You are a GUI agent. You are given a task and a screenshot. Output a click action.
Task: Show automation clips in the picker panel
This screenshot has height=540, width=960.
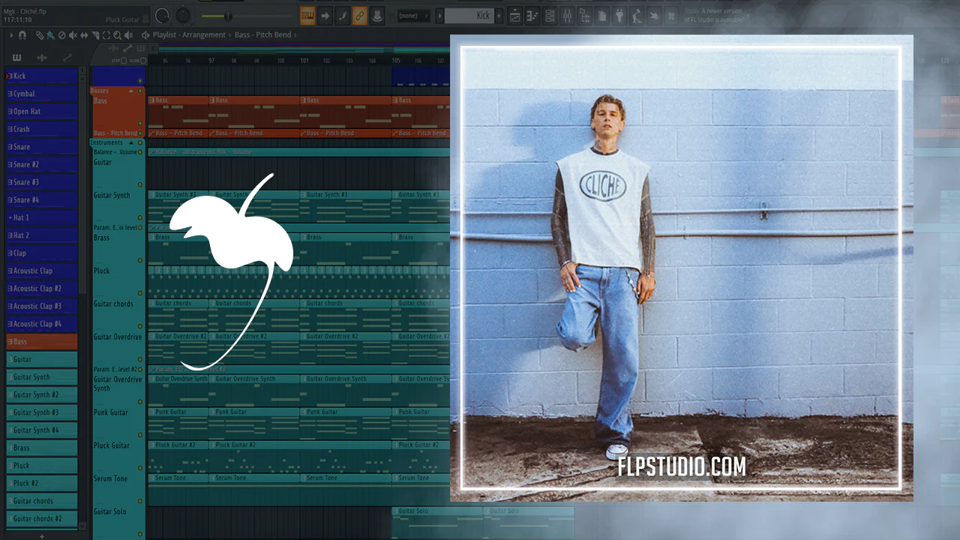[67, 58]
